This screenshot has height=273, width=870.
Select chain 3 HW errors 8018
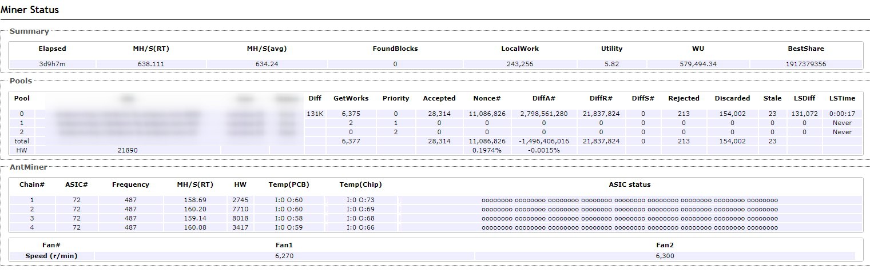click(240, 218)
